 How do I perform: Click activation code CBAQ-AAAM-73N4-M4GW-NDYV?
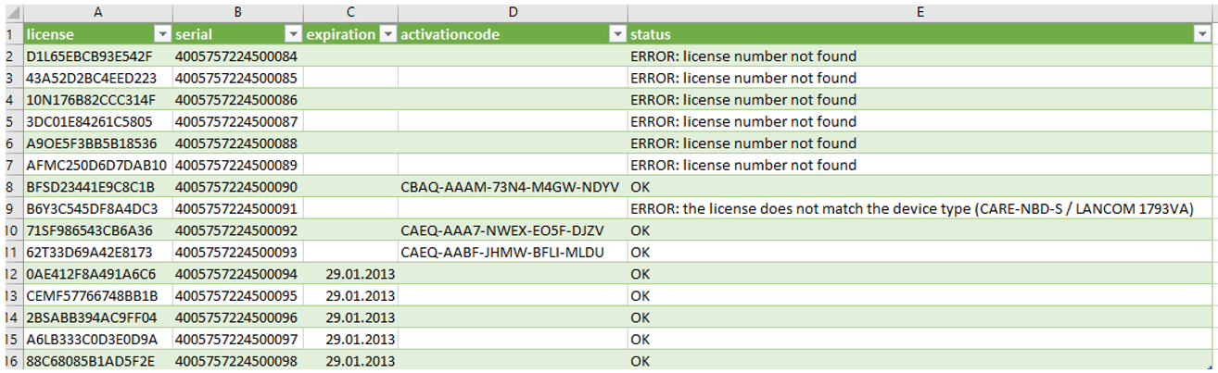coord(509,187)
